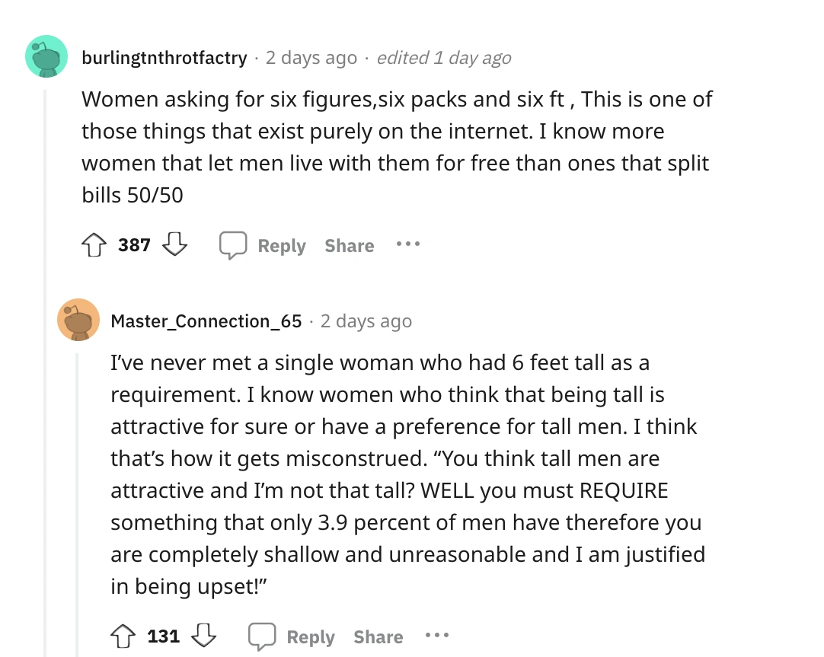Click the timestamp beside Master_Connection_65

[x=366, y=321]
